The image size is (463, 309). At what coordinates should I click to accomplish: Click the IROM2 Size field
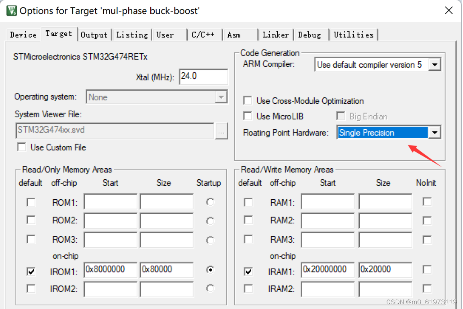[x=166, y=289]
